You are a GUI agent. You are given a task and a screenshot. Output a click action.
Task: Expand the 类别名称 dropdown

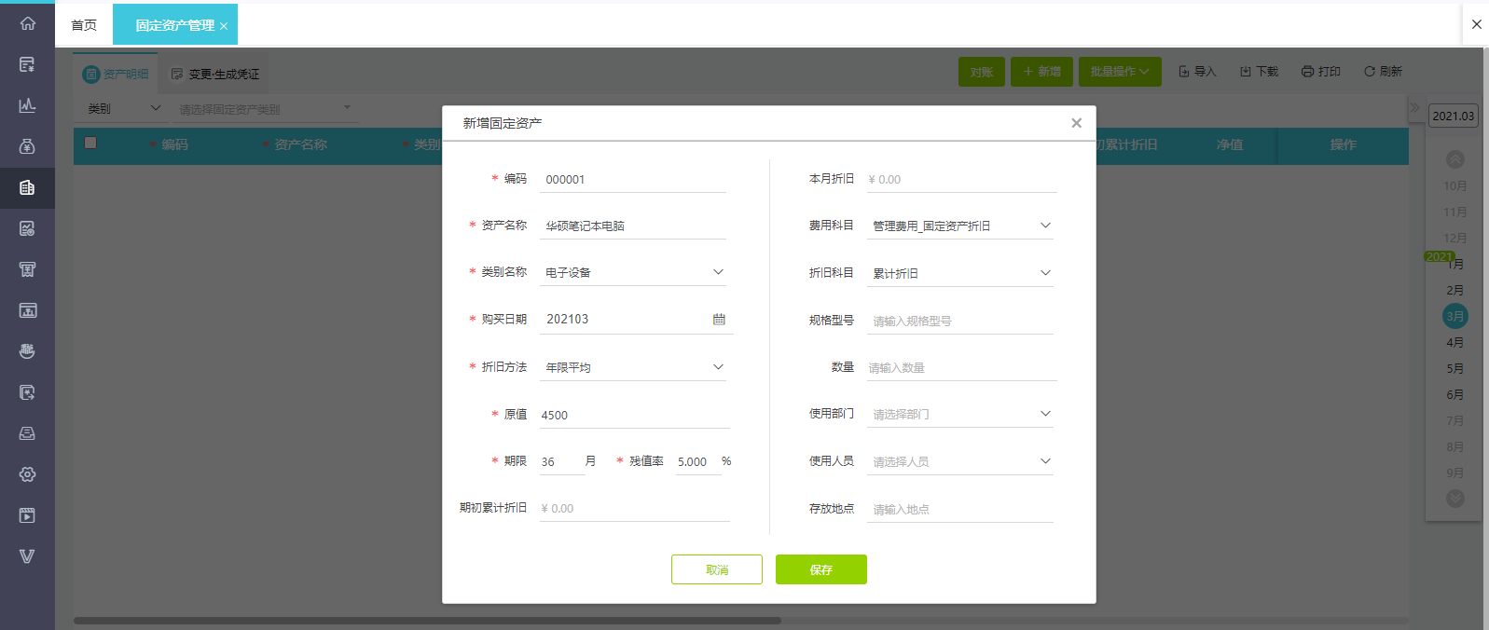pos(718,272)
